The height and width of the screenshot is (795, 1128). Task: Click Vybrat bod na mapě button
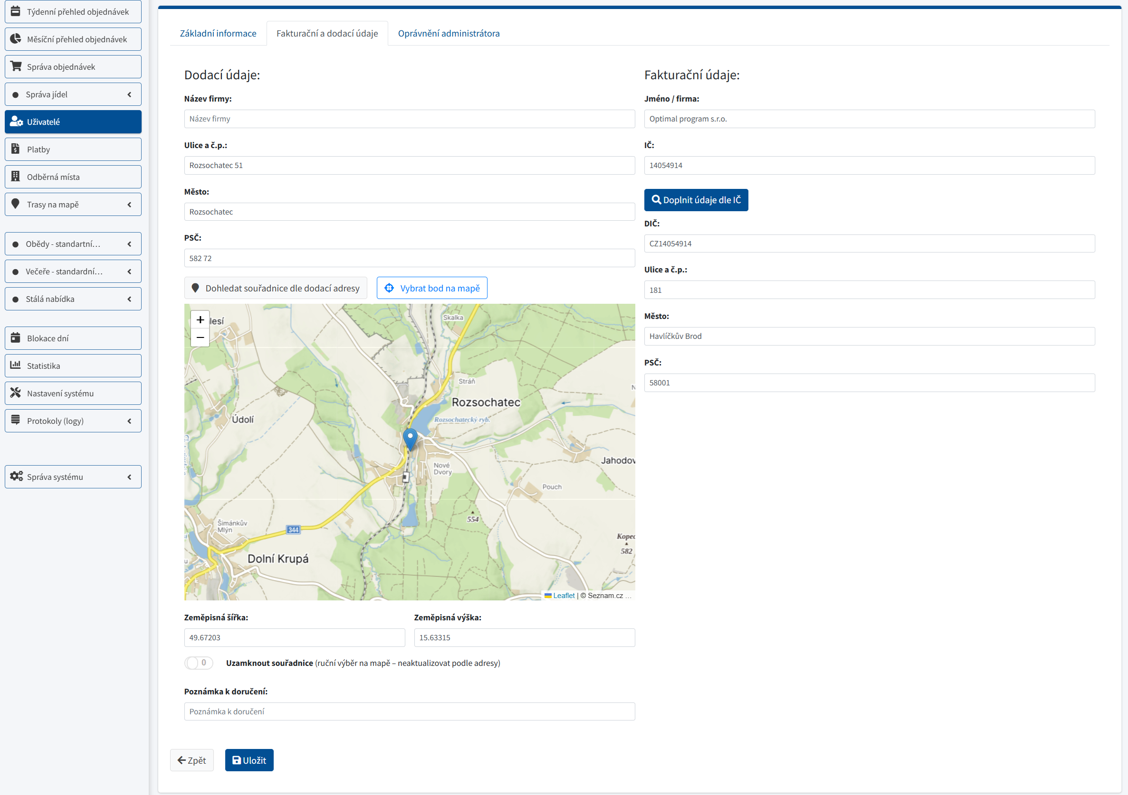coord(431,288)
